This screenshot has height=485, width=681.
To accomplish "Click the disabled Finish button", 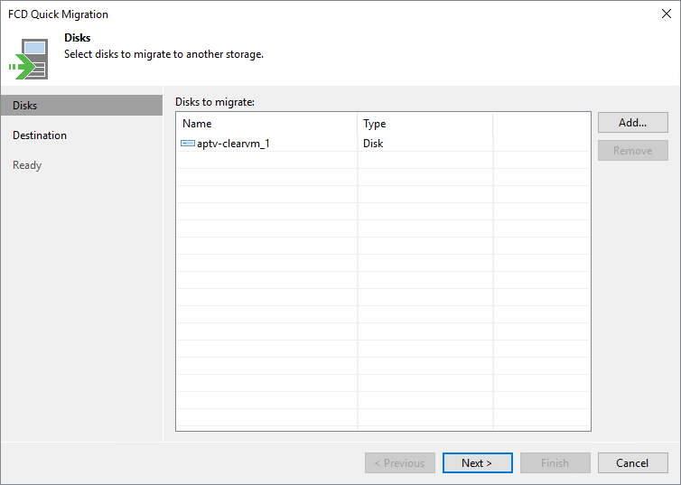I will (555, 462).
